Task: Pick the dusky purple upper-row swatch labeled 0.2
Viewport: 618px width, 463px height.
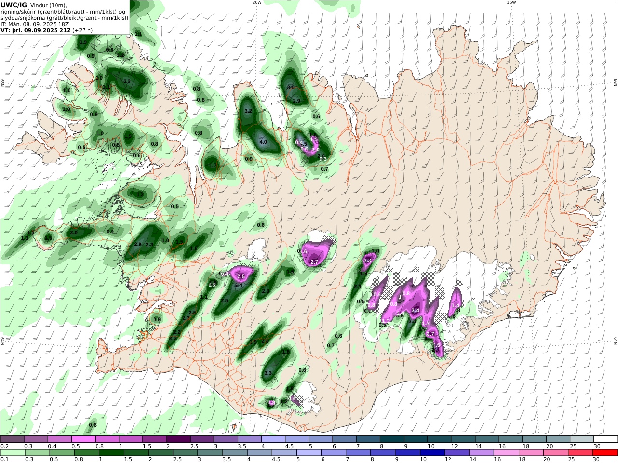Action: tap(12, 439)
